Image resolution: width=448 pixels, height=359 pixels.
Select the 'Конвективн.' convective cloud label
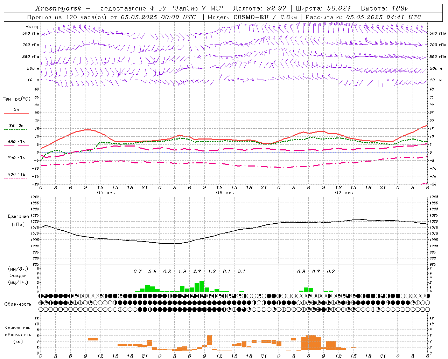[x=18, y=328]
